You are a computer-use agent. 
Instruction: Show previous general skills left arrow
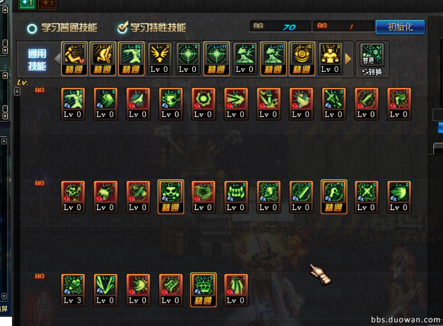57,59
